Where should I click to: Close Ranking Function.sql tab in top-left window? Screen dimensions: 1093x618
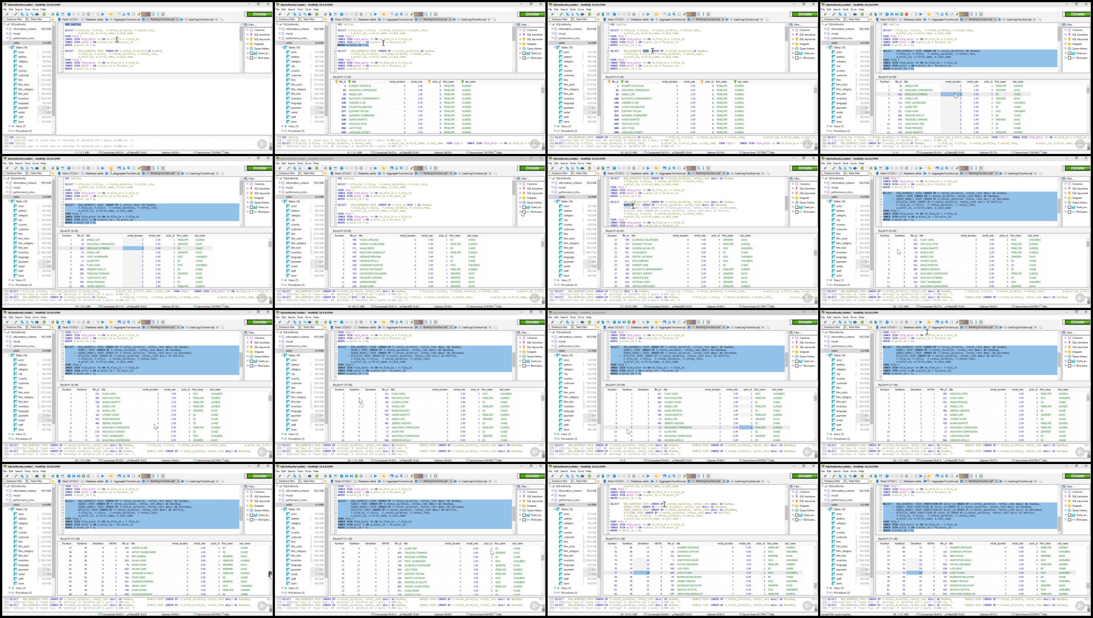pos(177,19)
